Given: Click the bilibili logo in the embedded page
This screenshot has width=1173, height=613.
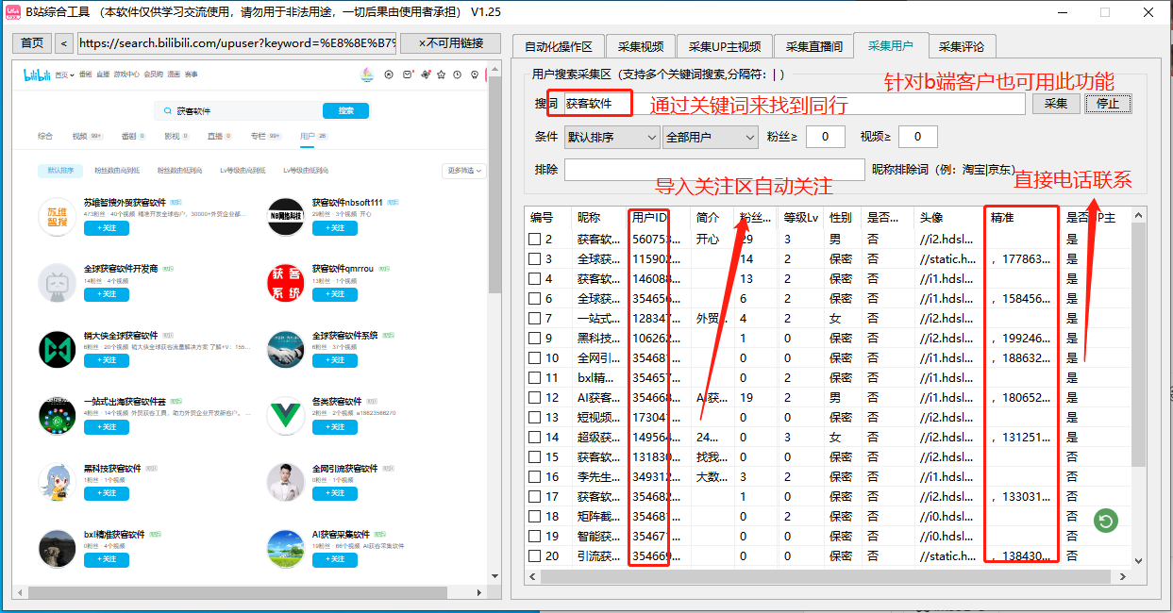Looking at the screenshot, I should coord(42,74).
